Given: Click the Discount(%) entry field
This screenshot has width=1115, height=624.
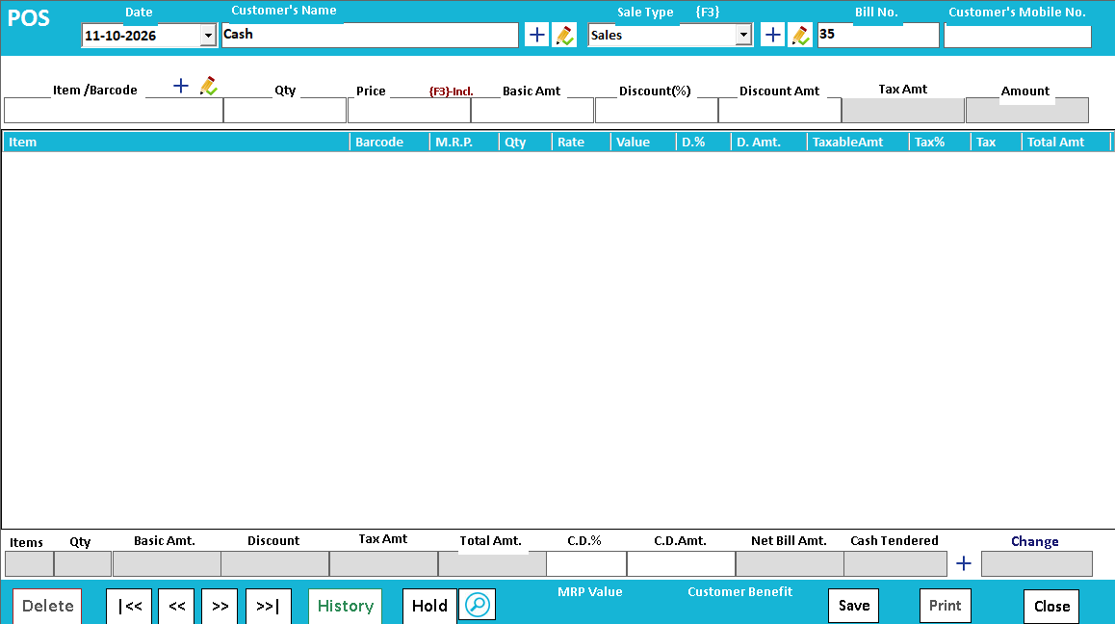Looking at the screenshot, I should [657, 111].
